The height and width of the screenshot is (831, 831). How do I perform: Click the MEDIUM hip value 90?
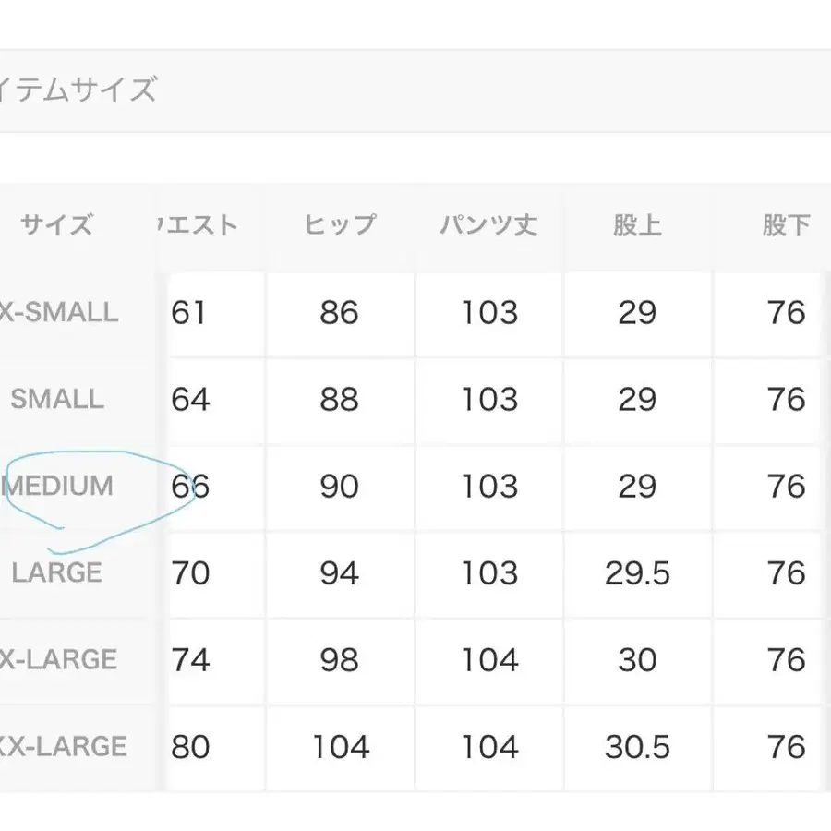point(339,487)
